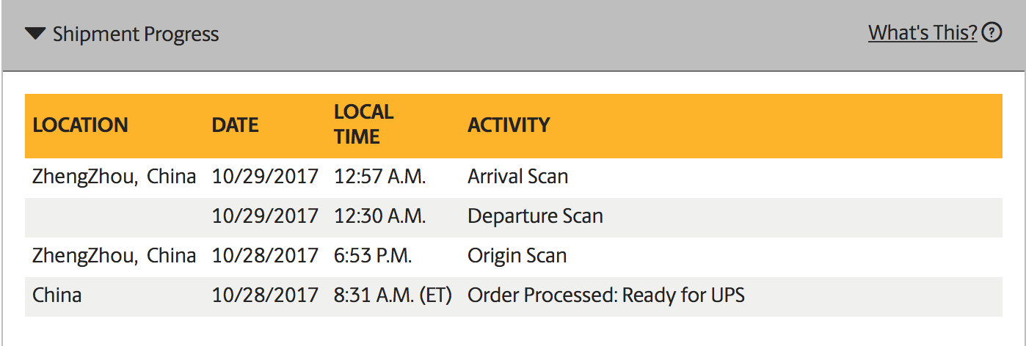Click ZhengZhou, China in the first row
Screen dimensions: 1026x346
click(114, 177)
